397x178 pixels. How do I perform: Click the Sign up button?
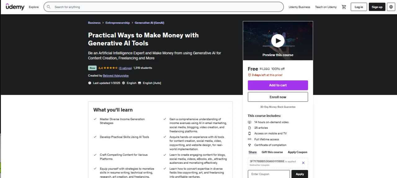377,7
